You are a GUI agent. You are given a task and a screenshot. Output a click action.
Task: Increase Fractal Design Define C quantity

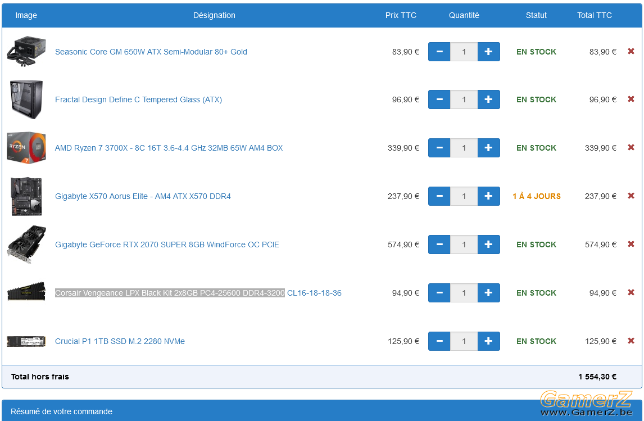pos(489,99)
